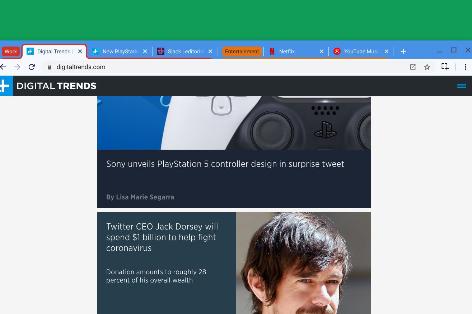Close the Slack editorial tab
This screenshot has width=472, height=314.
coord(210,52)
